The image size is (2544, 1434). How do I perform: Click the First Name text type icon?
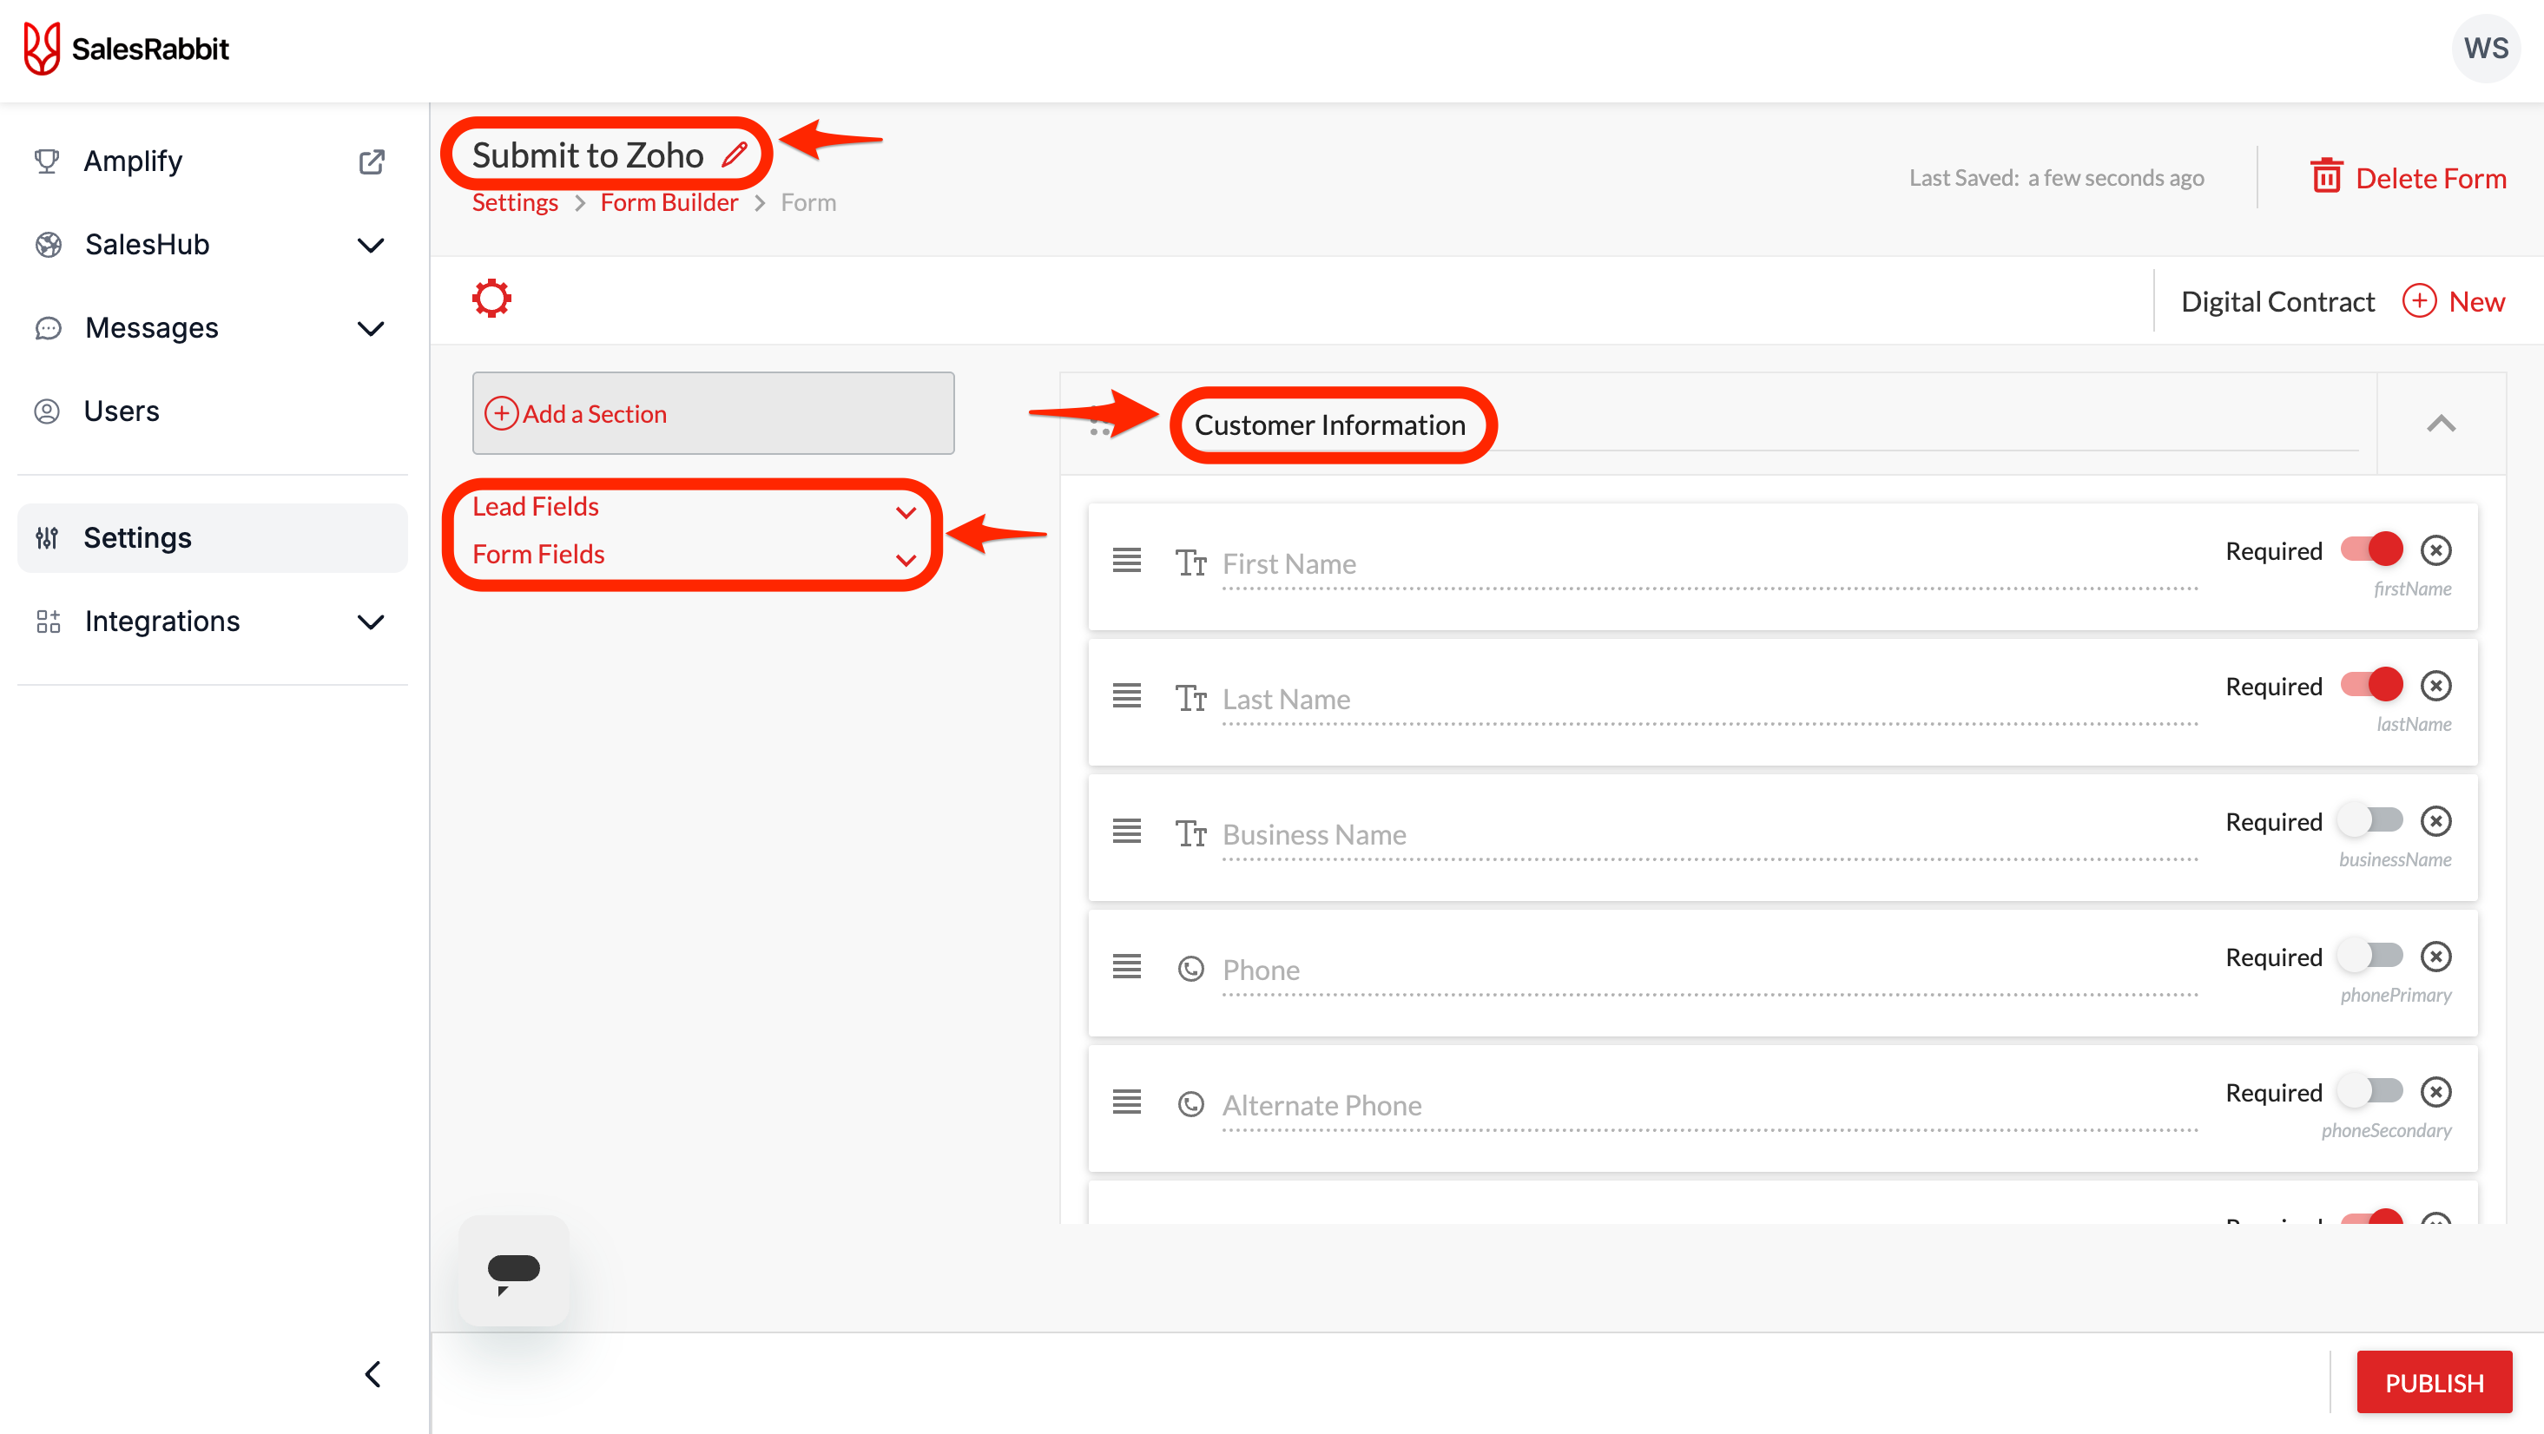coord(1191,563)
